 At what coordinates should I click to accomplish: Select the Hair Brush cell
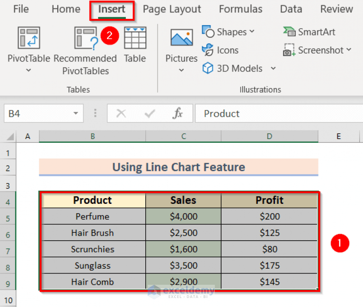click(93, 233)
